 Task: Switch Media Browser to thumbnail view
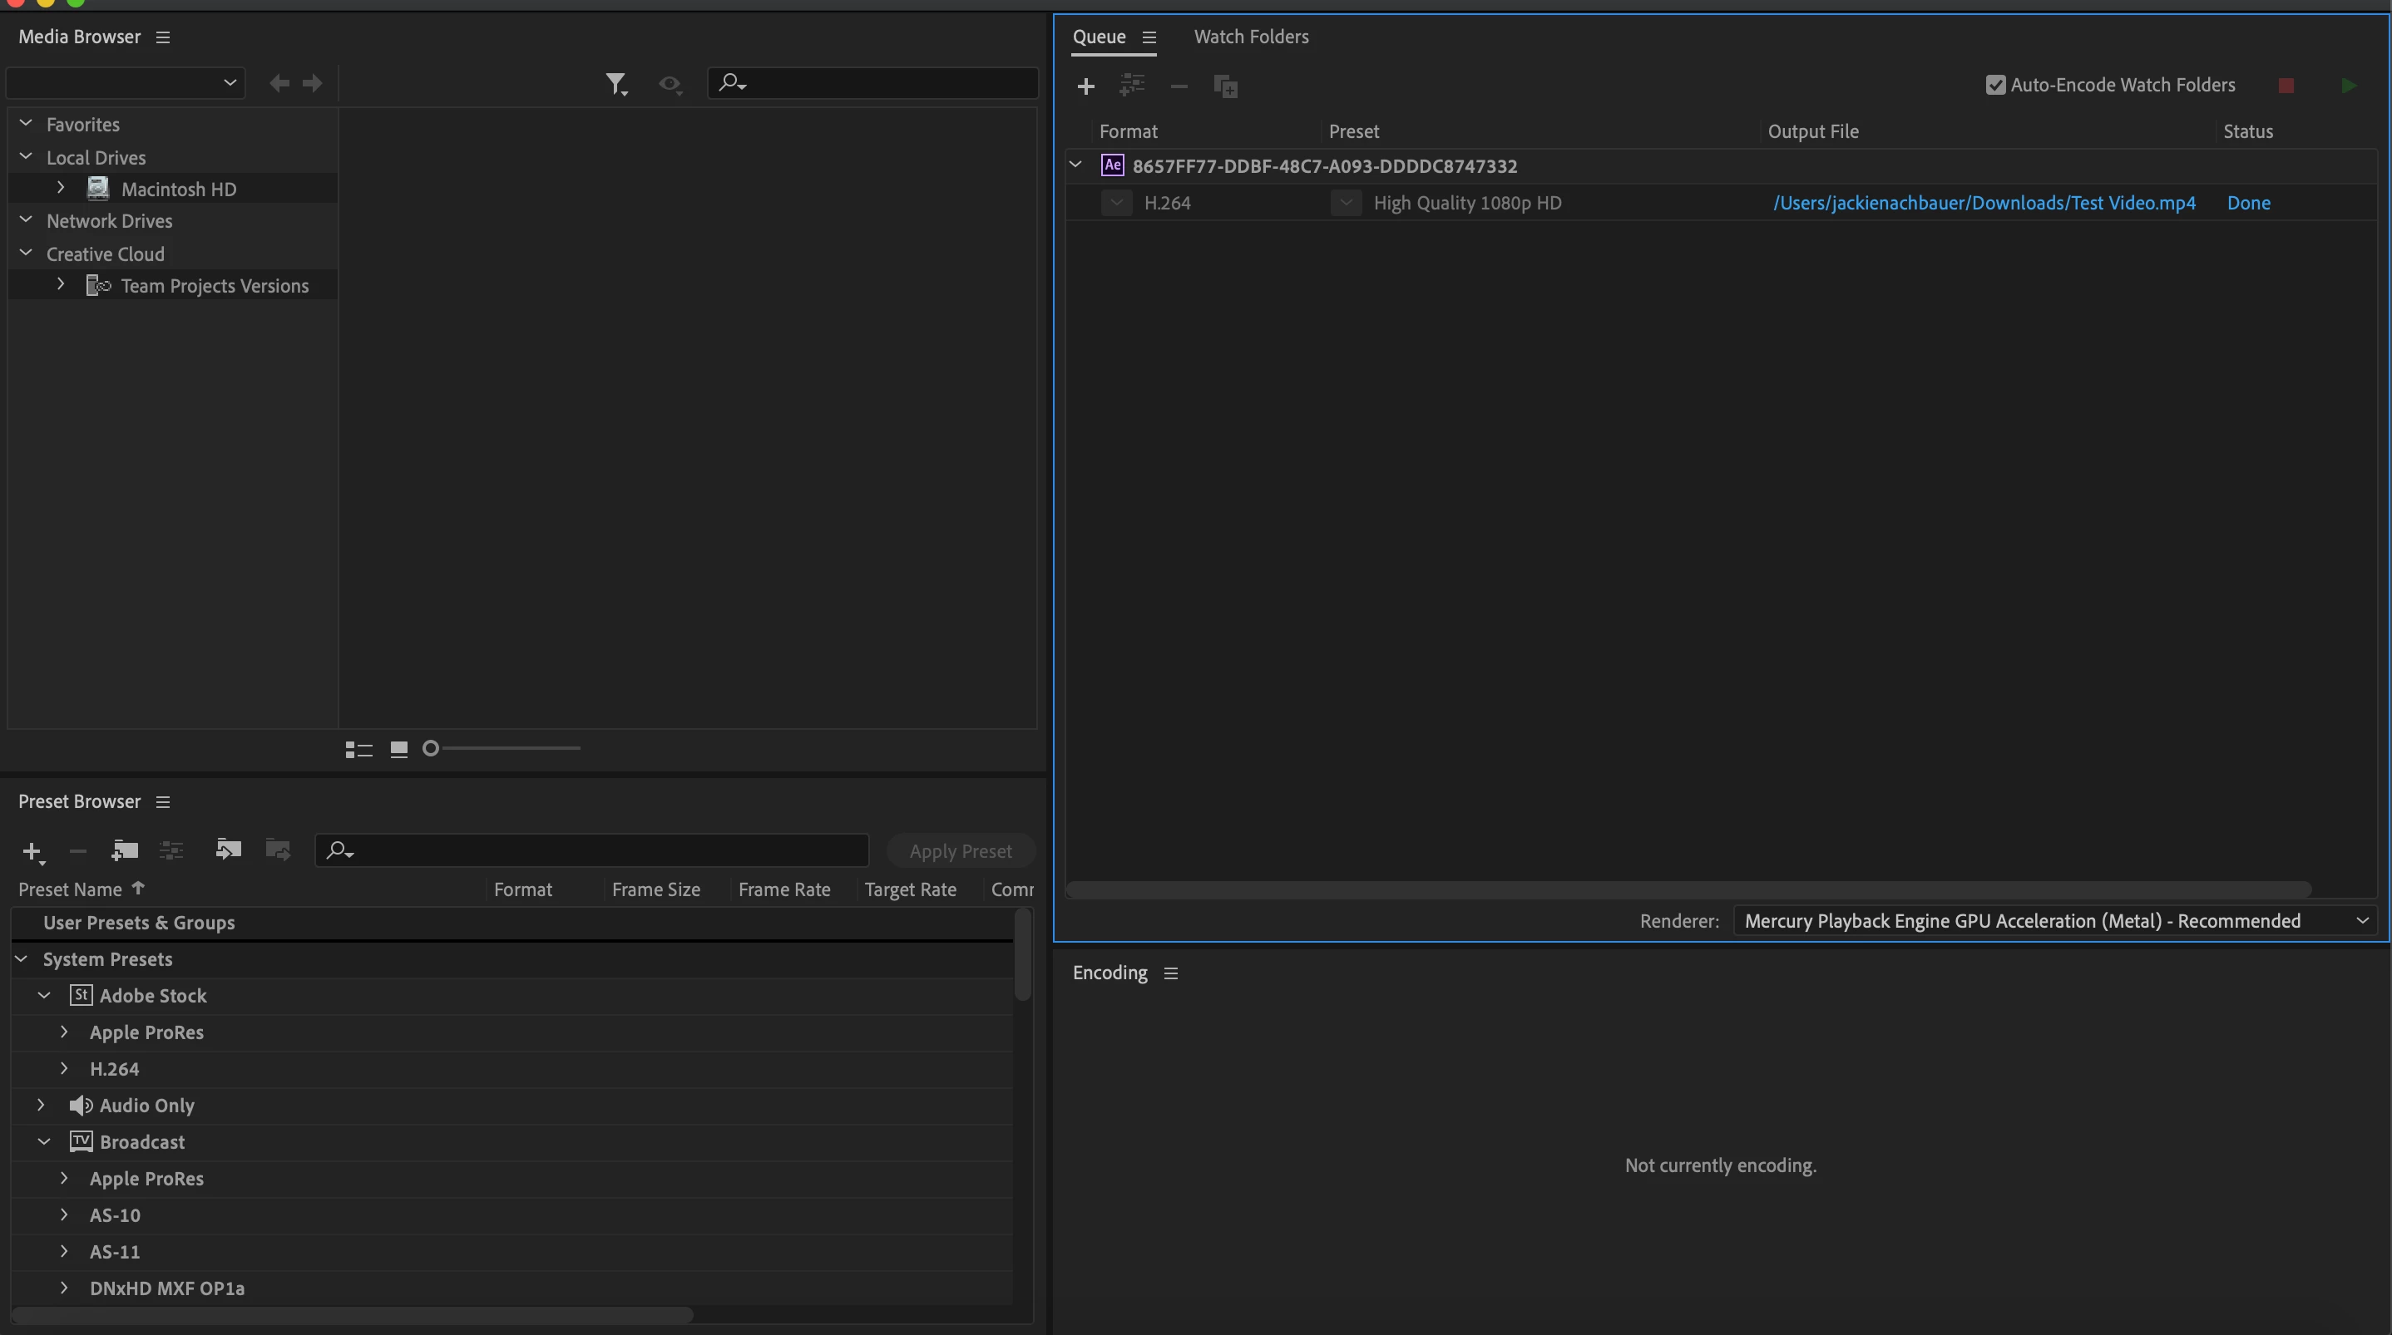(398, 749)
